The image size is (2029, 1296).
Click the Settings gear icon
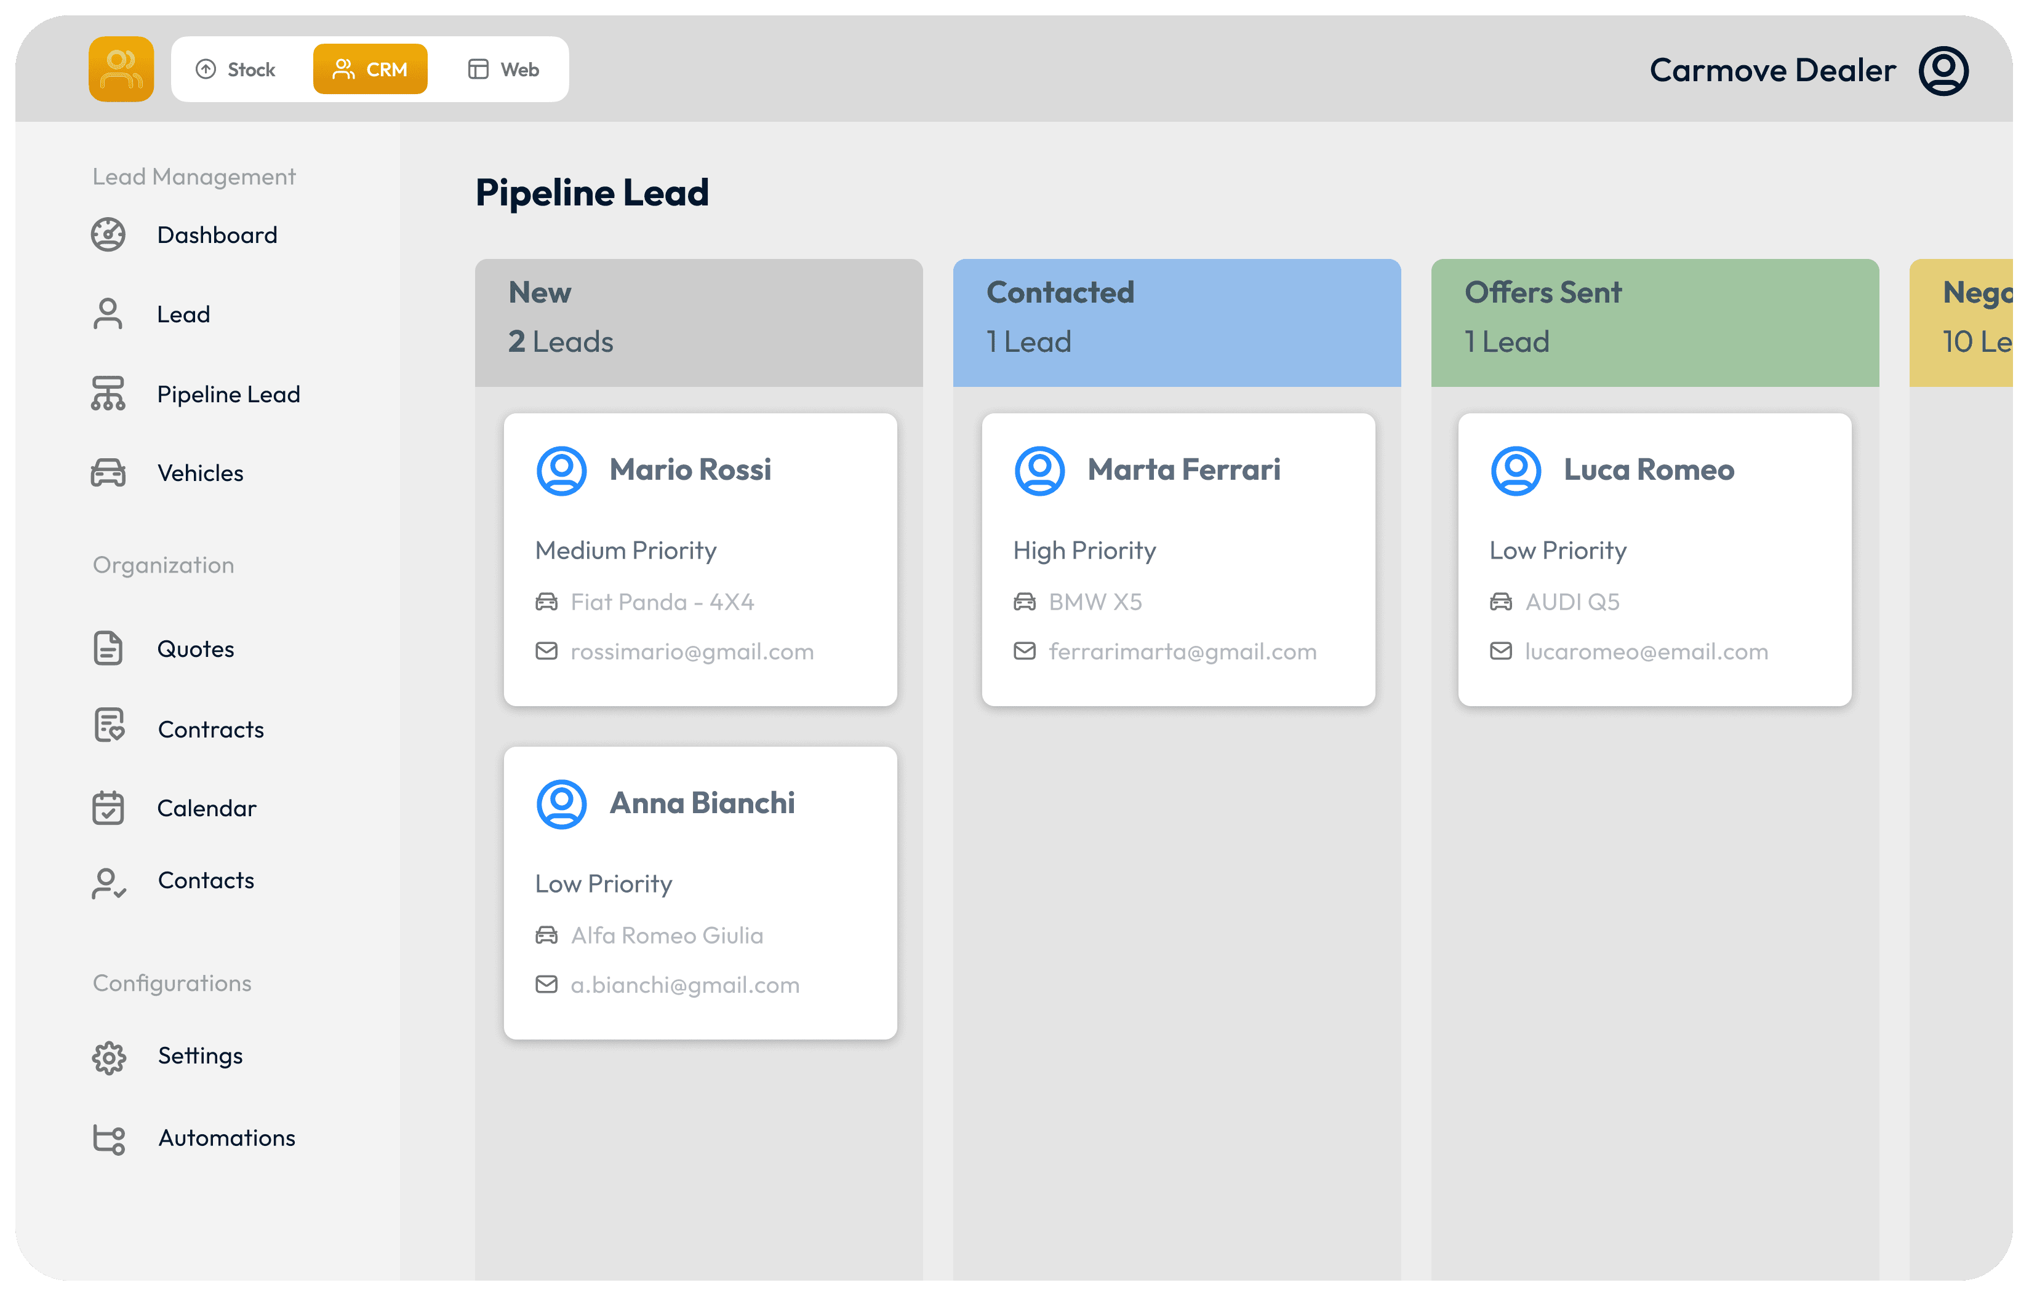(109, 1058)
